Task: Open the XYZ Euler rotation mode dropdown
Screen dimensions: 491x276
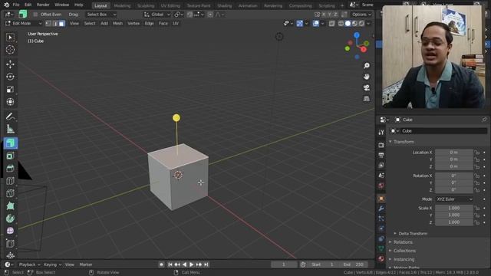Action: (454, 199)
